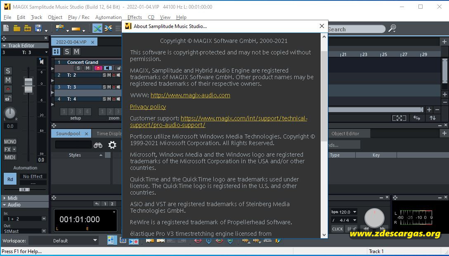Viewport: 449px width, 256px height.
Task: Solo the Concert Grand track
Action: 78,68
